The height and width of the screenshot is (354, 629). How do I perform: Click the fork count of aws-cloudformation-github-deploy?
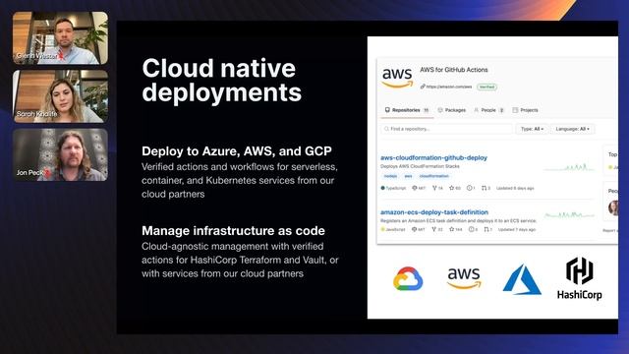tap(437, 188)
